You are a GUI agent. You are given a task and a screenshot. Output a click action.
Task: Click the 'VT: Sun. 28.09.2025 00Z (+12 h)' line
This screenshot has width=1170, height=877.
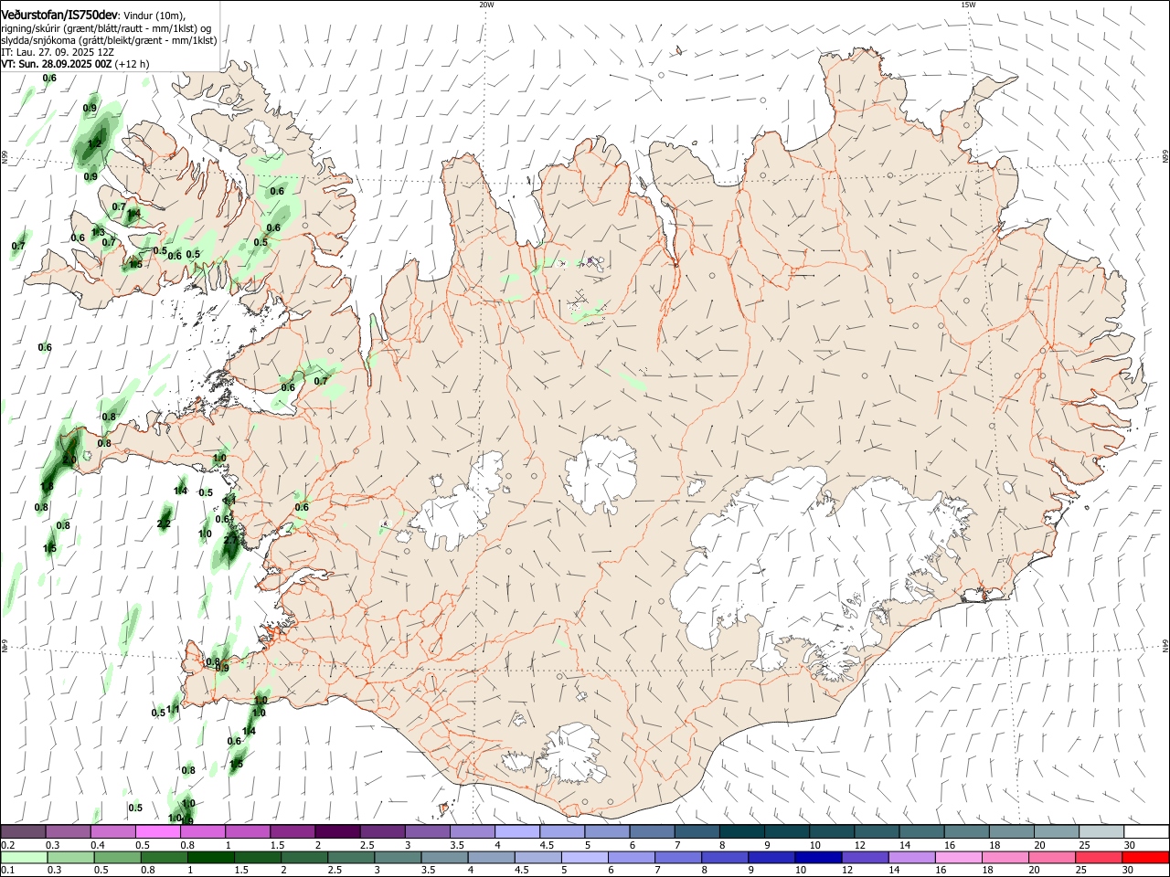tap(75, 64)
